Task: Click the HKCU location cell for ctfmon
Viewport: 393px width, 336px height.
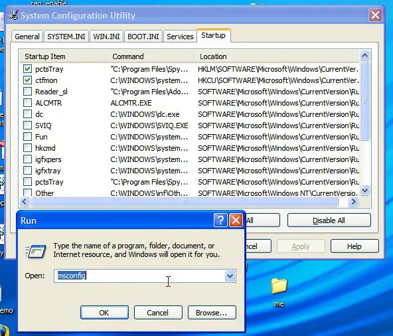Action: 278,80
